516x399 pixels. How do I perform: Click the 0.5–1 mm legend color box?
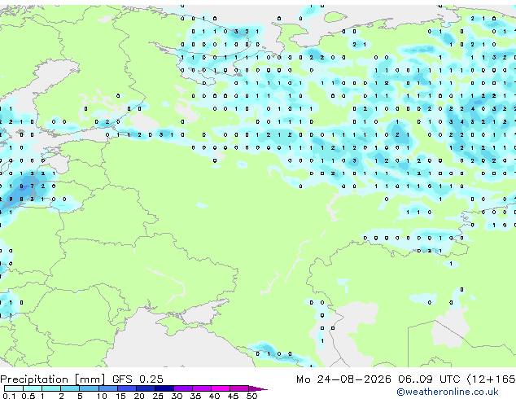(x=33, y=388)
